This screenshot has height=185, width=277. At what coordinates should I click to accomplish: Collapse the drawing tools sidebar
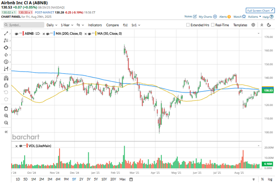point(6,132)
